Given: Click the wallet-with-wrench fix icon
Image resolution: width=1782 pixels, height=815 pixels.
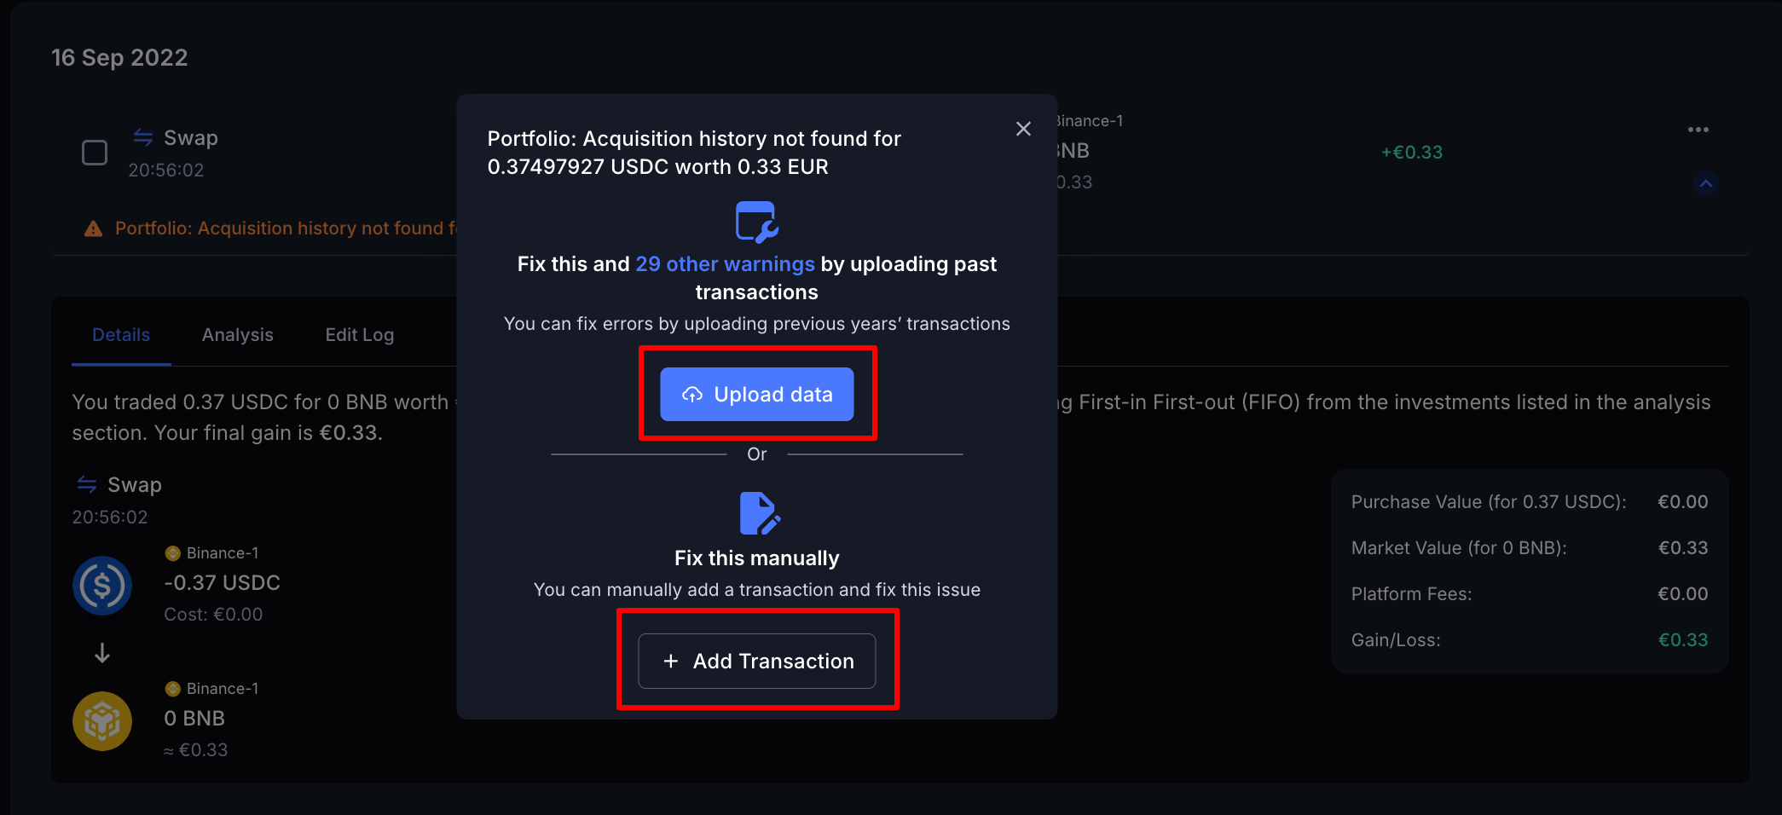Looking at the screenshot, I should tap(755, 220).
